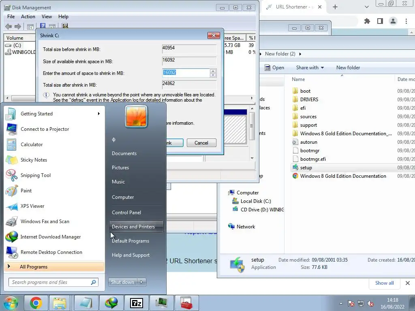
Task: Click the Shut down button
Action: (122, 282)
